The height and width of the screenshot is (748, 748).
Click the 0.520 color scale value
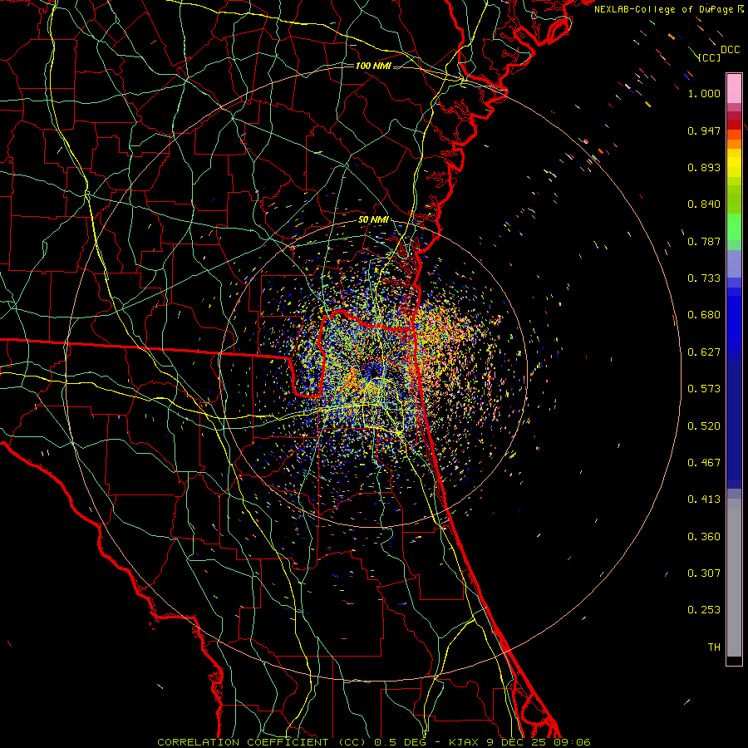(x=704, y=426)
